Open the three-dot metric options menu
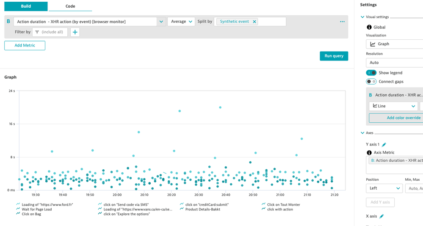This screenshot has width=423, height=226. click(342, 22)
